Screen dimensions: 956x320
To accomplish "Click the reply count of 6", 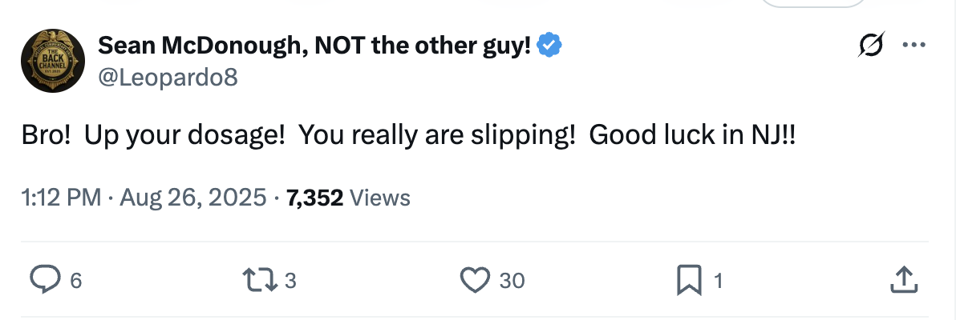I will 75,281.
